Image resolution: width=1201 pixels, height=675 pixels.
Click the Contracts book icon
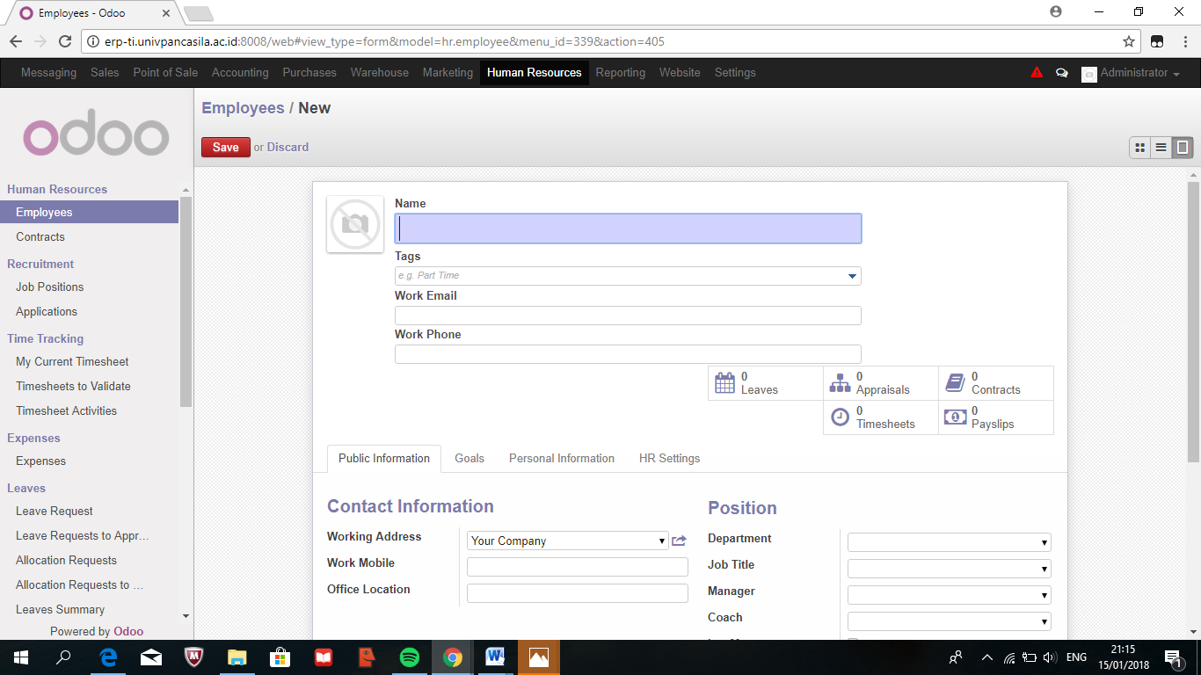[955, 383]
